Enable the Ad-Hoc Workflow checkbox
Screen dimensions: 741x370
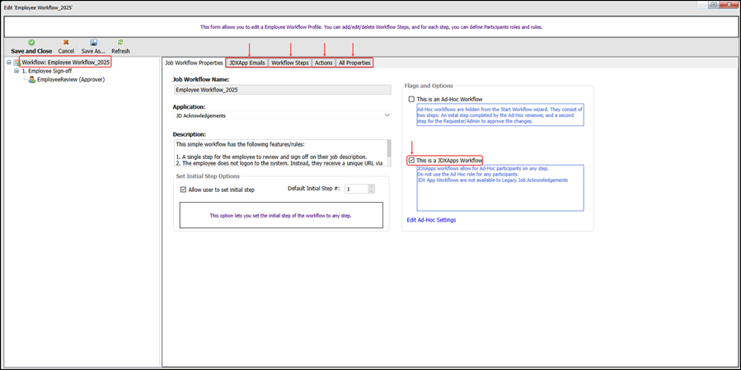click(412, 99)
